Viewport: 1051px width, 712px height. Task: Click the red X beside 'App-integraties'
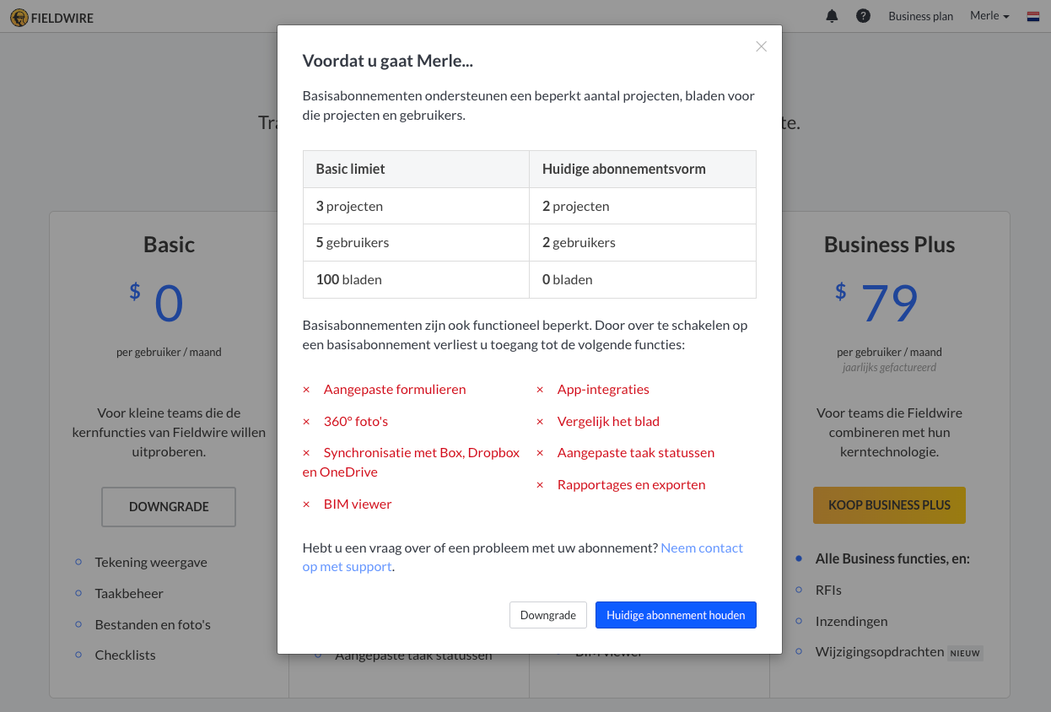[540, 390]
